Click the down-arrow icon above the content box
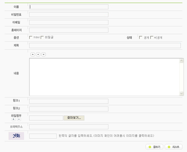 pos(43,55)
